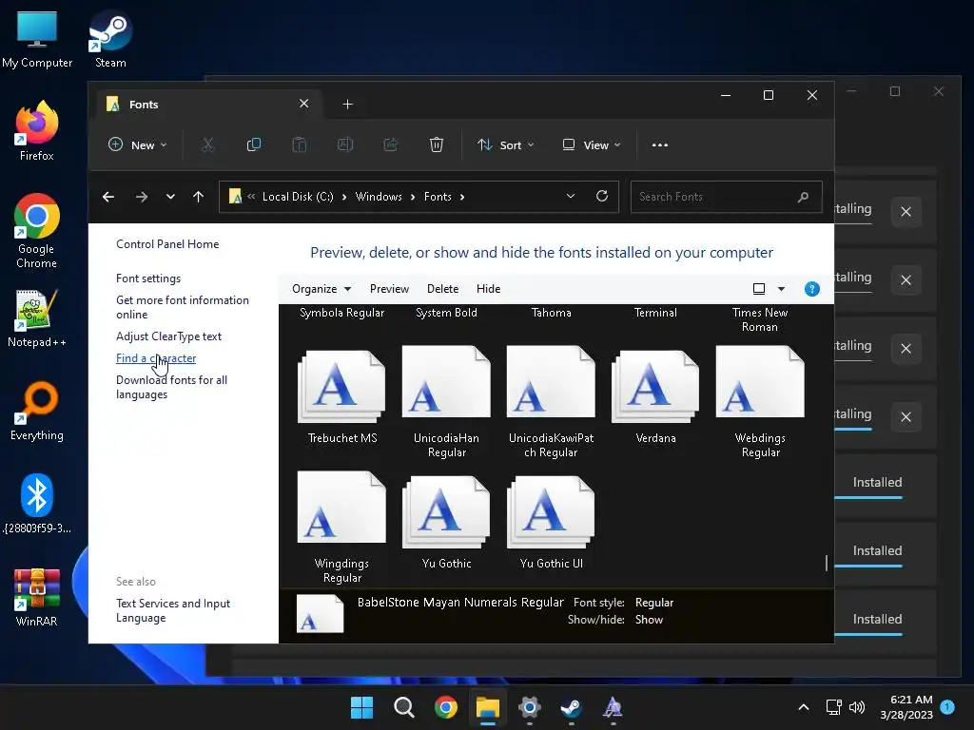
Task: Open Google Chrome desktop shortcut
Action: point(37,231)
